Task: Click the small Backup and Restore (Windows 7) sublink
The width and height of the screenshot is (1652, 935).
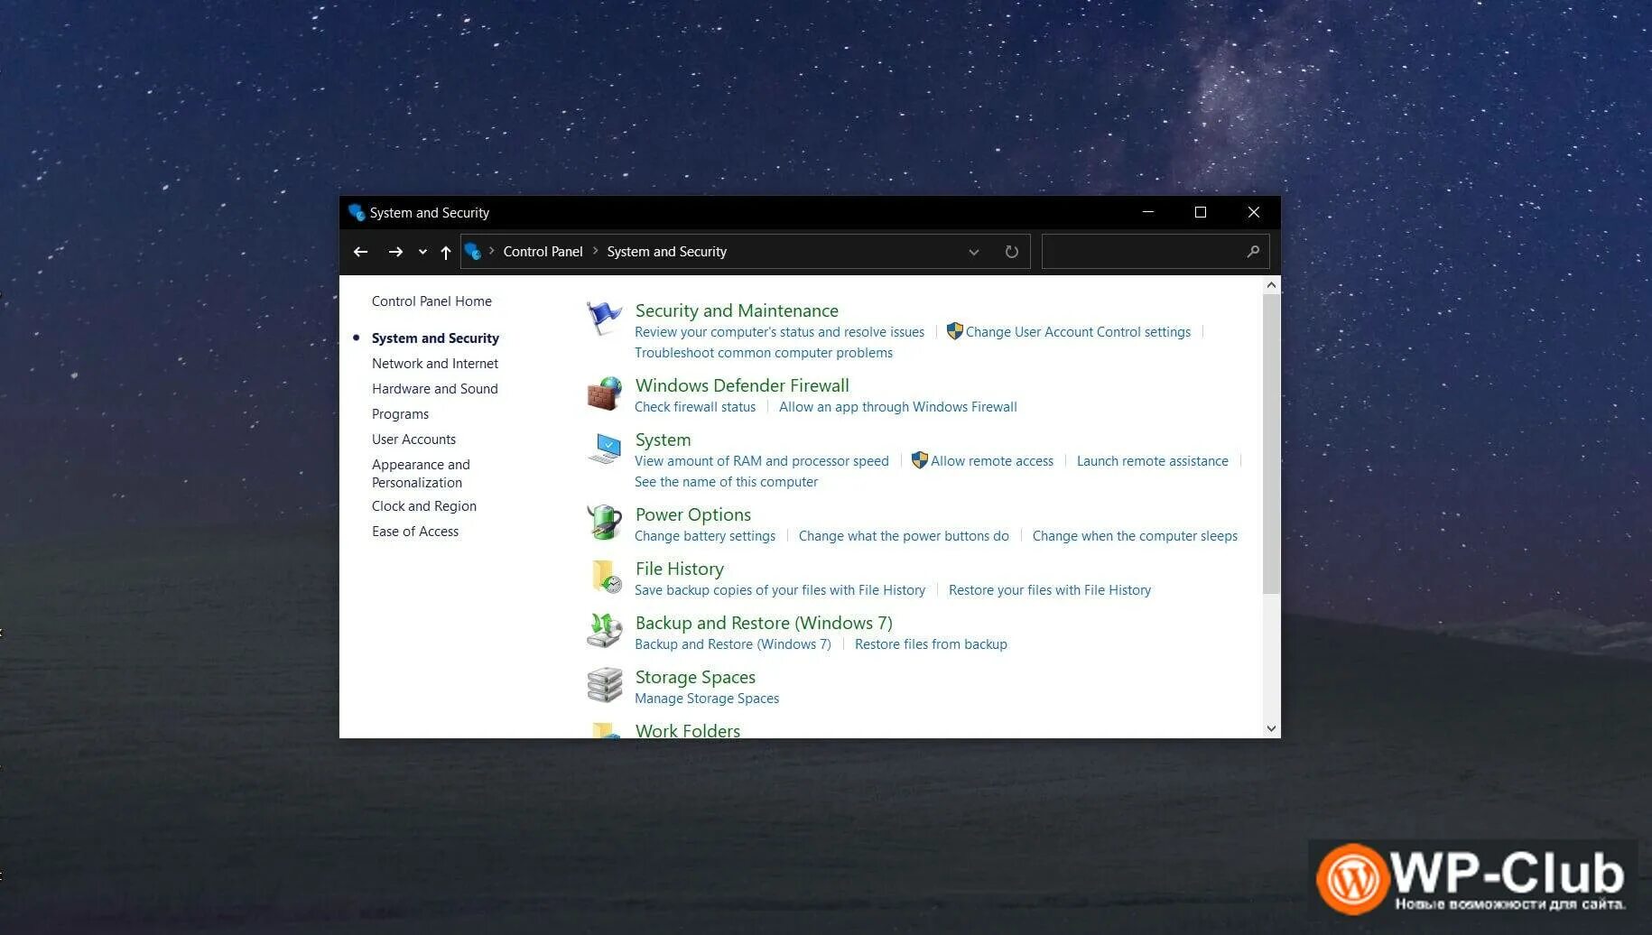Action: [732, 644]
